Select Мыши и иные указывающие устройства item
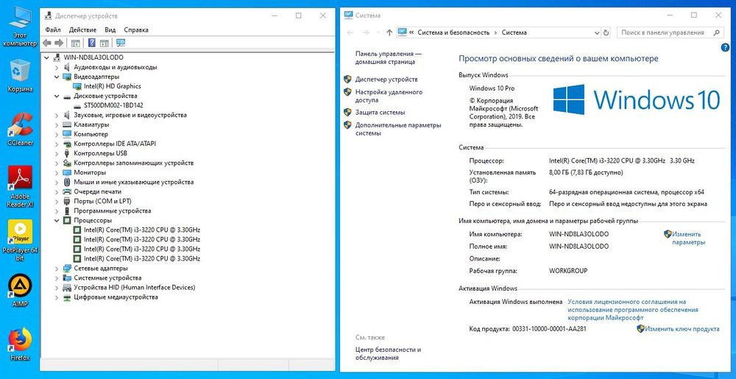 tap(134, 182)
